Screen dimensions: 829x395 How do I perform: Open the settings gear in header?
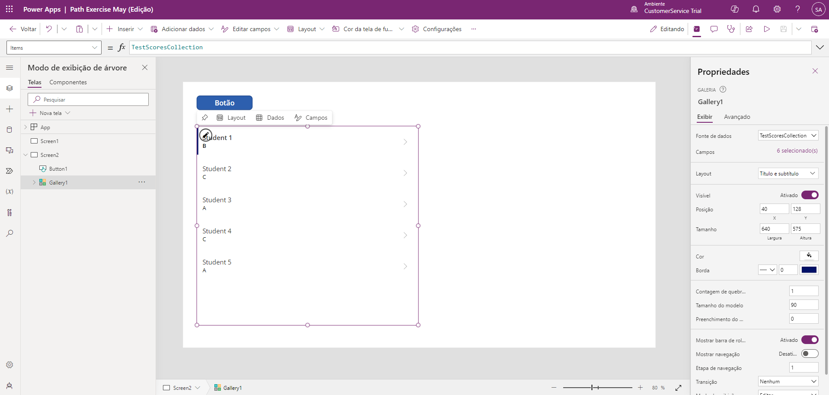pos(777,9)
